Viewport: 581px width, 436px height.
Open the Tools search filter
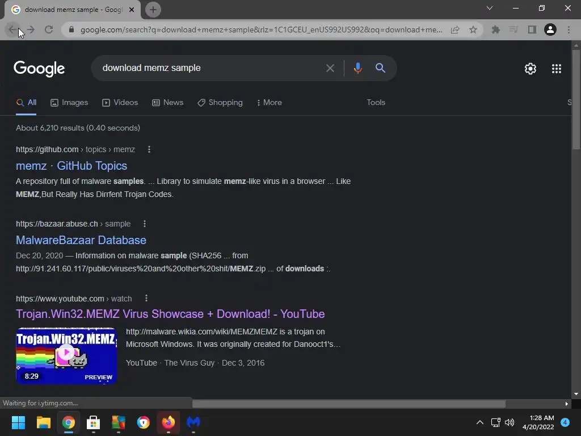[x=376, y=103]
